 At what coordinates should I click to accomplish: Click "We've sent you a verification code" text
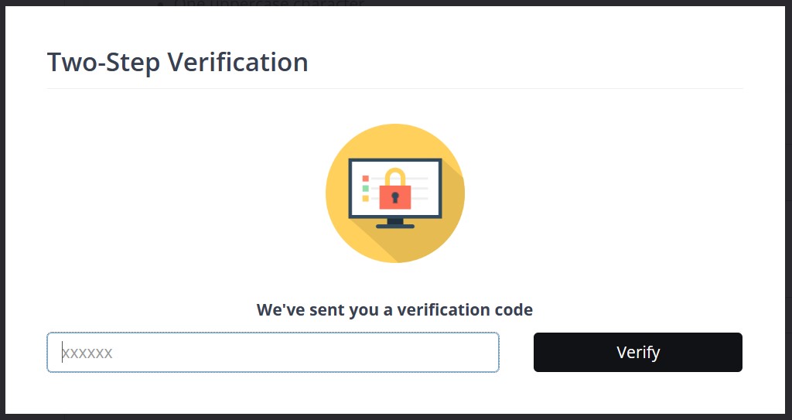click(x=394, y=309)
